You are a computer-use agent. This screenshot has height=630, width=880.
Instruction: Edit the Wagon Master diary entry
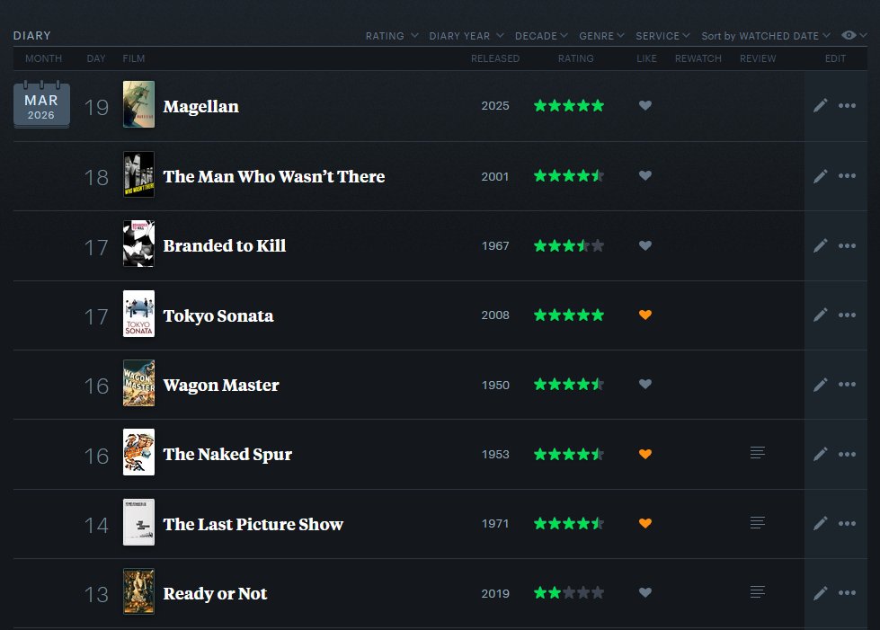(820, 385)
